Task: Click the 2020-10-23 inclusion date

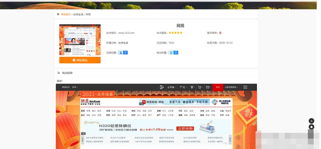Action: (x=226, y=43)
